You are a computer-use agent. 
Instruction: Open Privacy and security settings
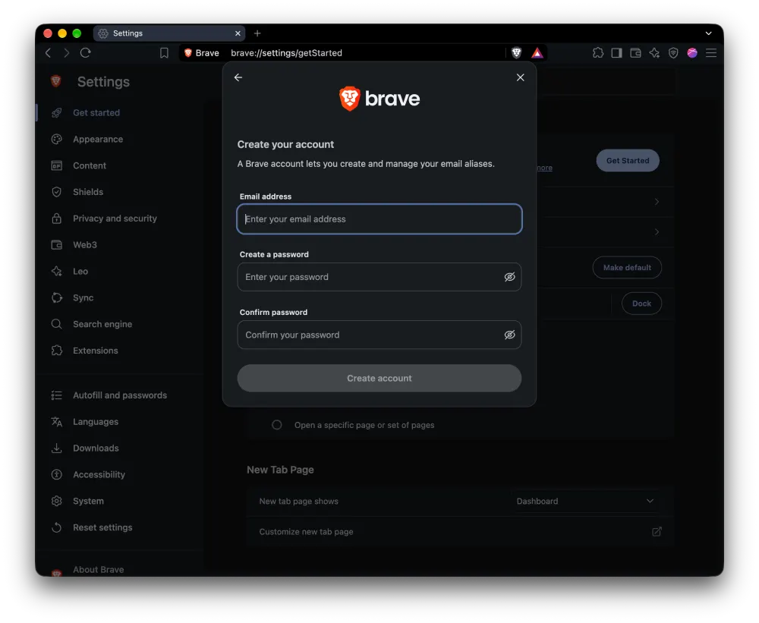pyautogui.click(x=115, y=219)
